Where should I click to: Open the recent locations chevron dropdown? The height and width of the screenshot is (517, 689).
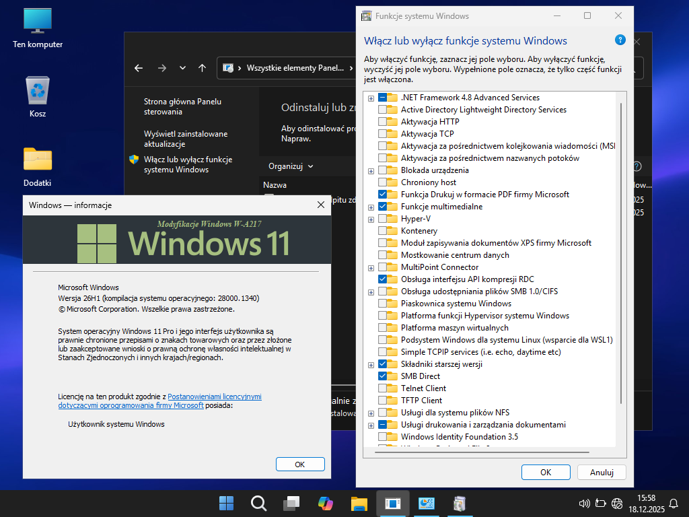tap(182, 68)
